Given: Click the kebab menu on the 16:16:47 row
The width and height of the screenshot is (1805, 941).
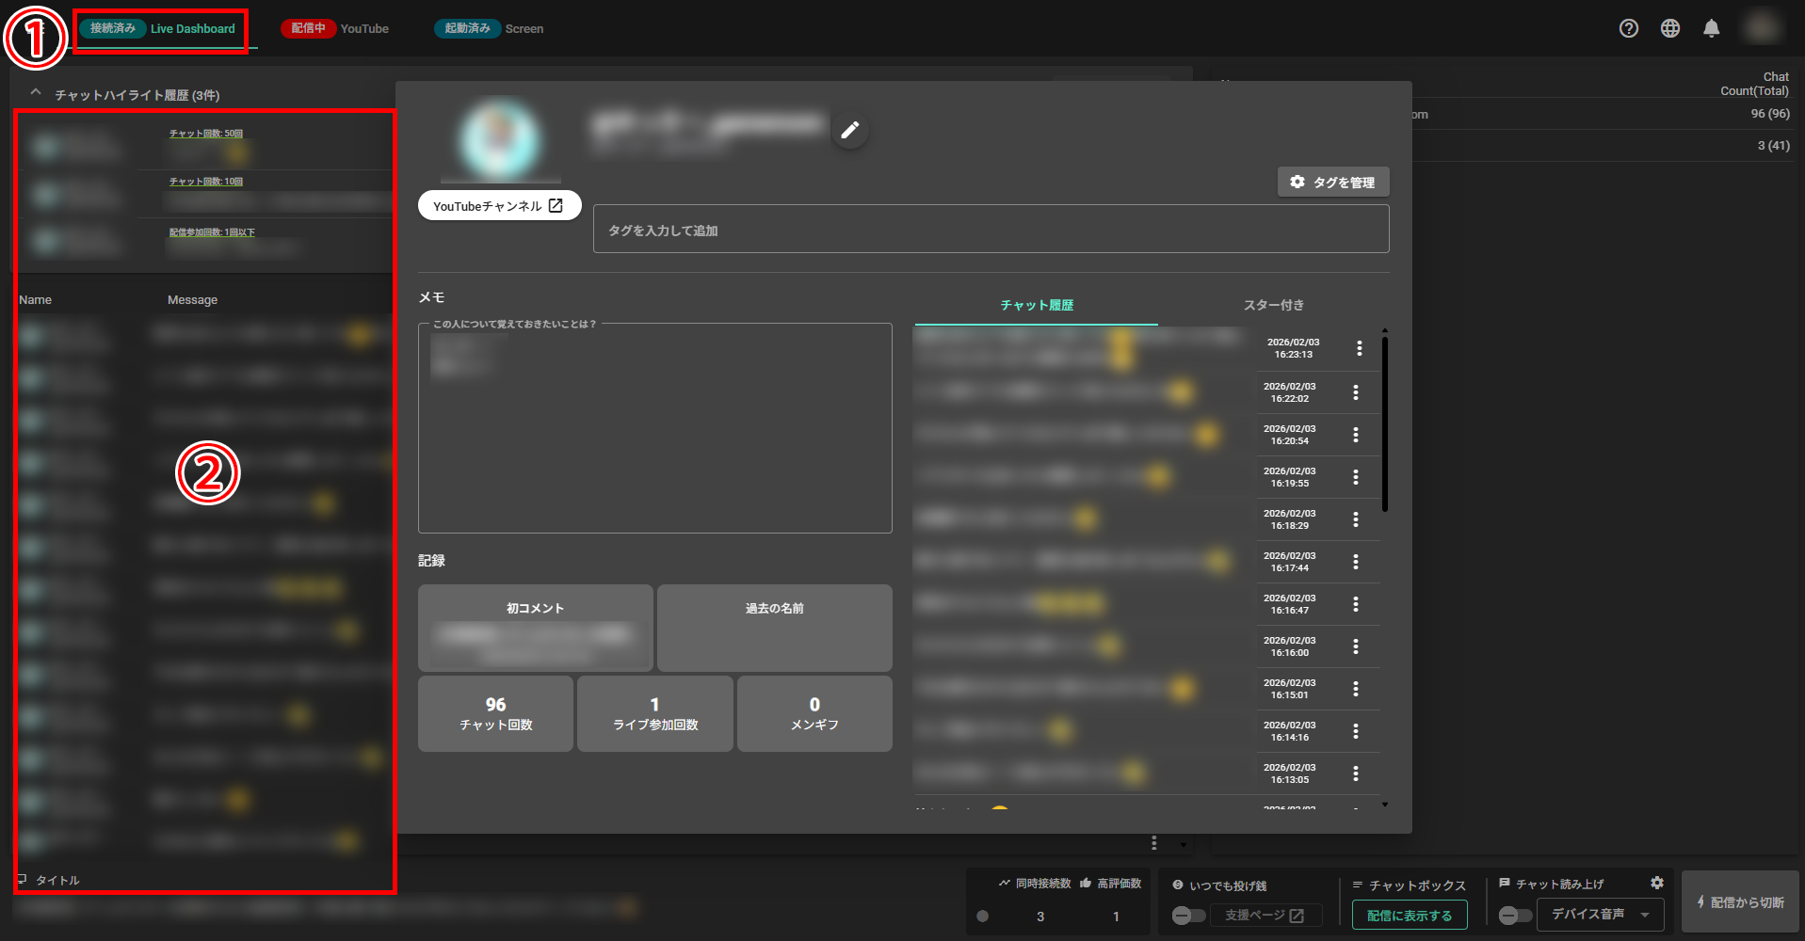Looking at the screenshot, I should tap(1356, 604).
